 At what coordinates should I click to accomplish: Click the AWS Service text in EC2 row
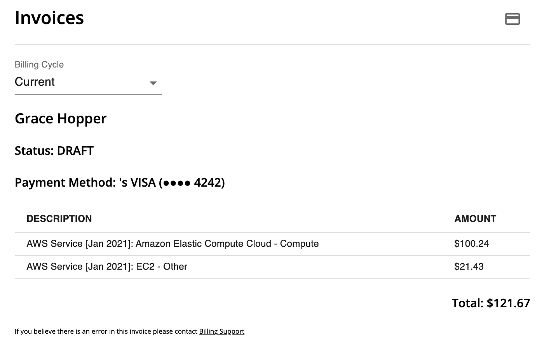54,267
